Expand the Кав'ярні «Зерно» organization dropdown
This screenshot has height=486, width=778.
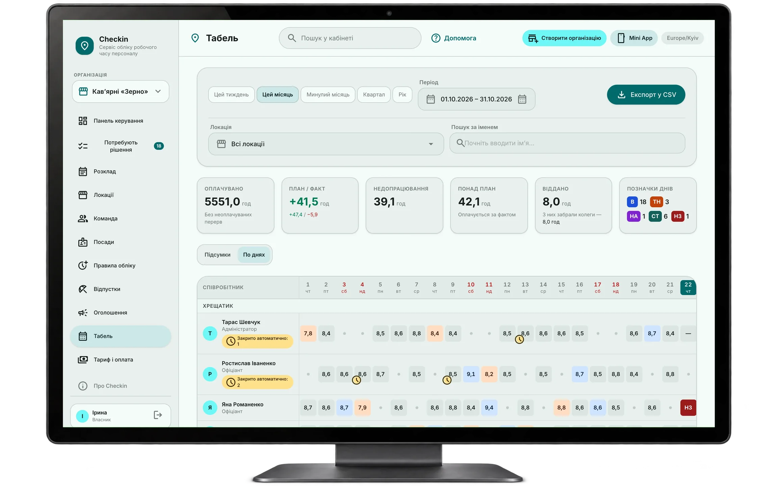(121, 91)
